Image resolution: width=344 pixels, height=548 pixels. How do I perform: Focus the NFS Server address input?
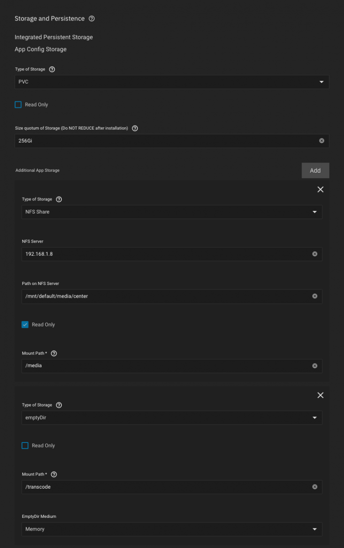click(x=164, y=254)
